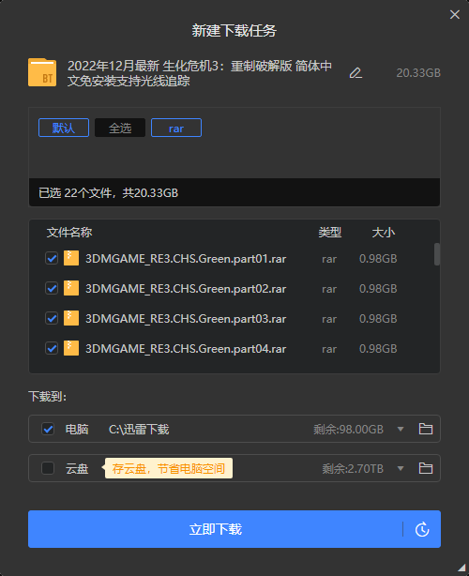Click the 大小 column header

click(x=383, y=233)
